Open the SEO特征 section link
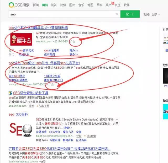The width and height of the screenshot is (168, 163). pyautogui.click(x=55, y=132)
